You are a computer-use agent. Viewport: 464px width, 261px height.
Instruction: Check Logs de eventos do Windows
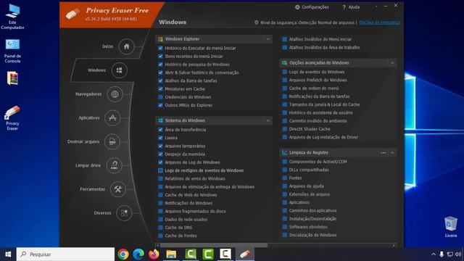(x=285, y=72)
